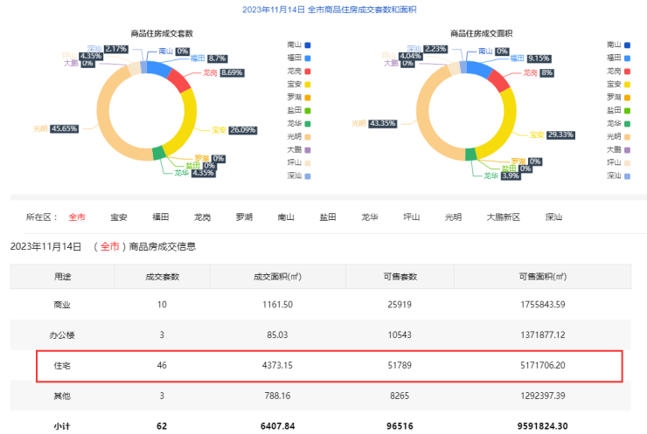647x434 pixels.
Task: Click 深汕 legend marker in left chart
Action: [x=307, y=176]
